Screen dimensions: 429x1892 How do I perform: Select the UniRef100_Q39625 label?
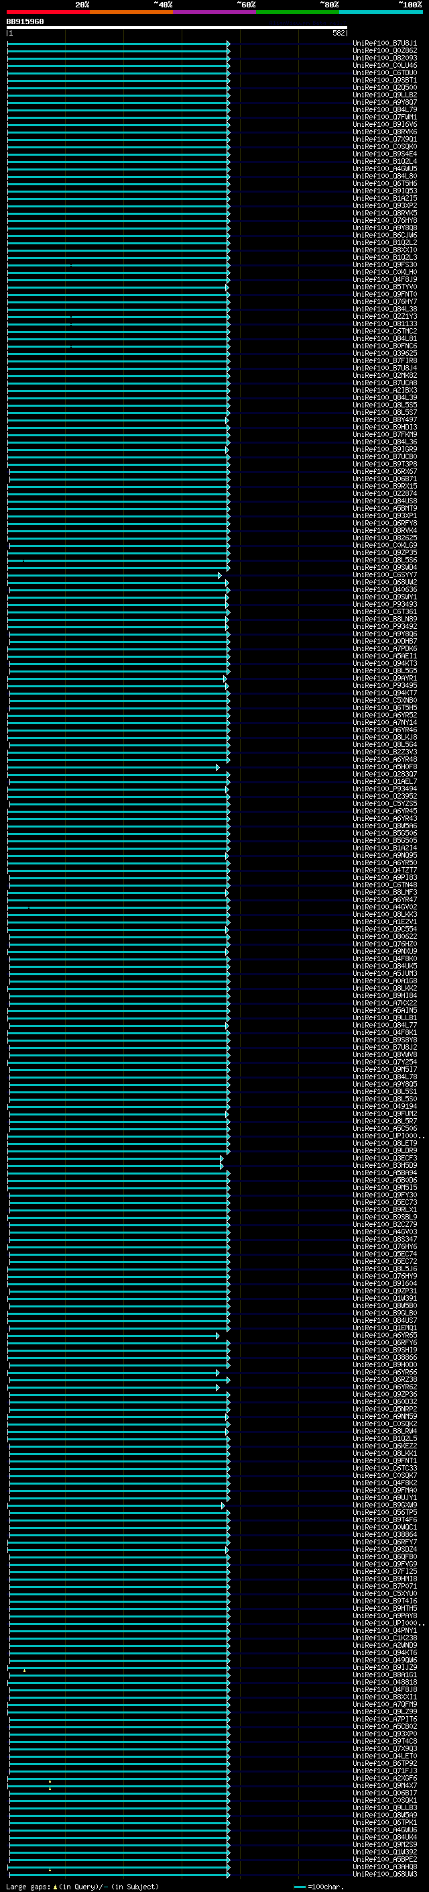pos(385,353)
